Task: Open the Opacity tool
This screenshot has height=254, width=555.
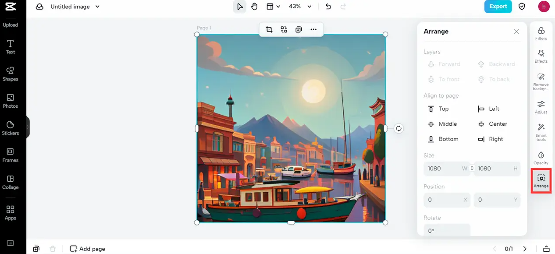Action: tap(541, 158)
